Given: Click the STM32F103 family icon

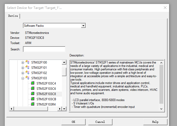Looking at the screenshot, I should pos(27,78).
